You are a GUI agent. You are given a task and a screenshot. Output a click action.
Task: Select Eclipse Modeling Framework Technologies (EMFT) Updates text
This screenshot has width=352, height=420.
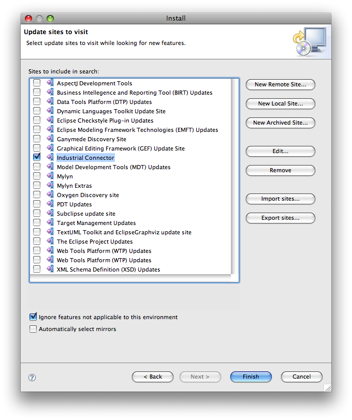click(138, 130)
